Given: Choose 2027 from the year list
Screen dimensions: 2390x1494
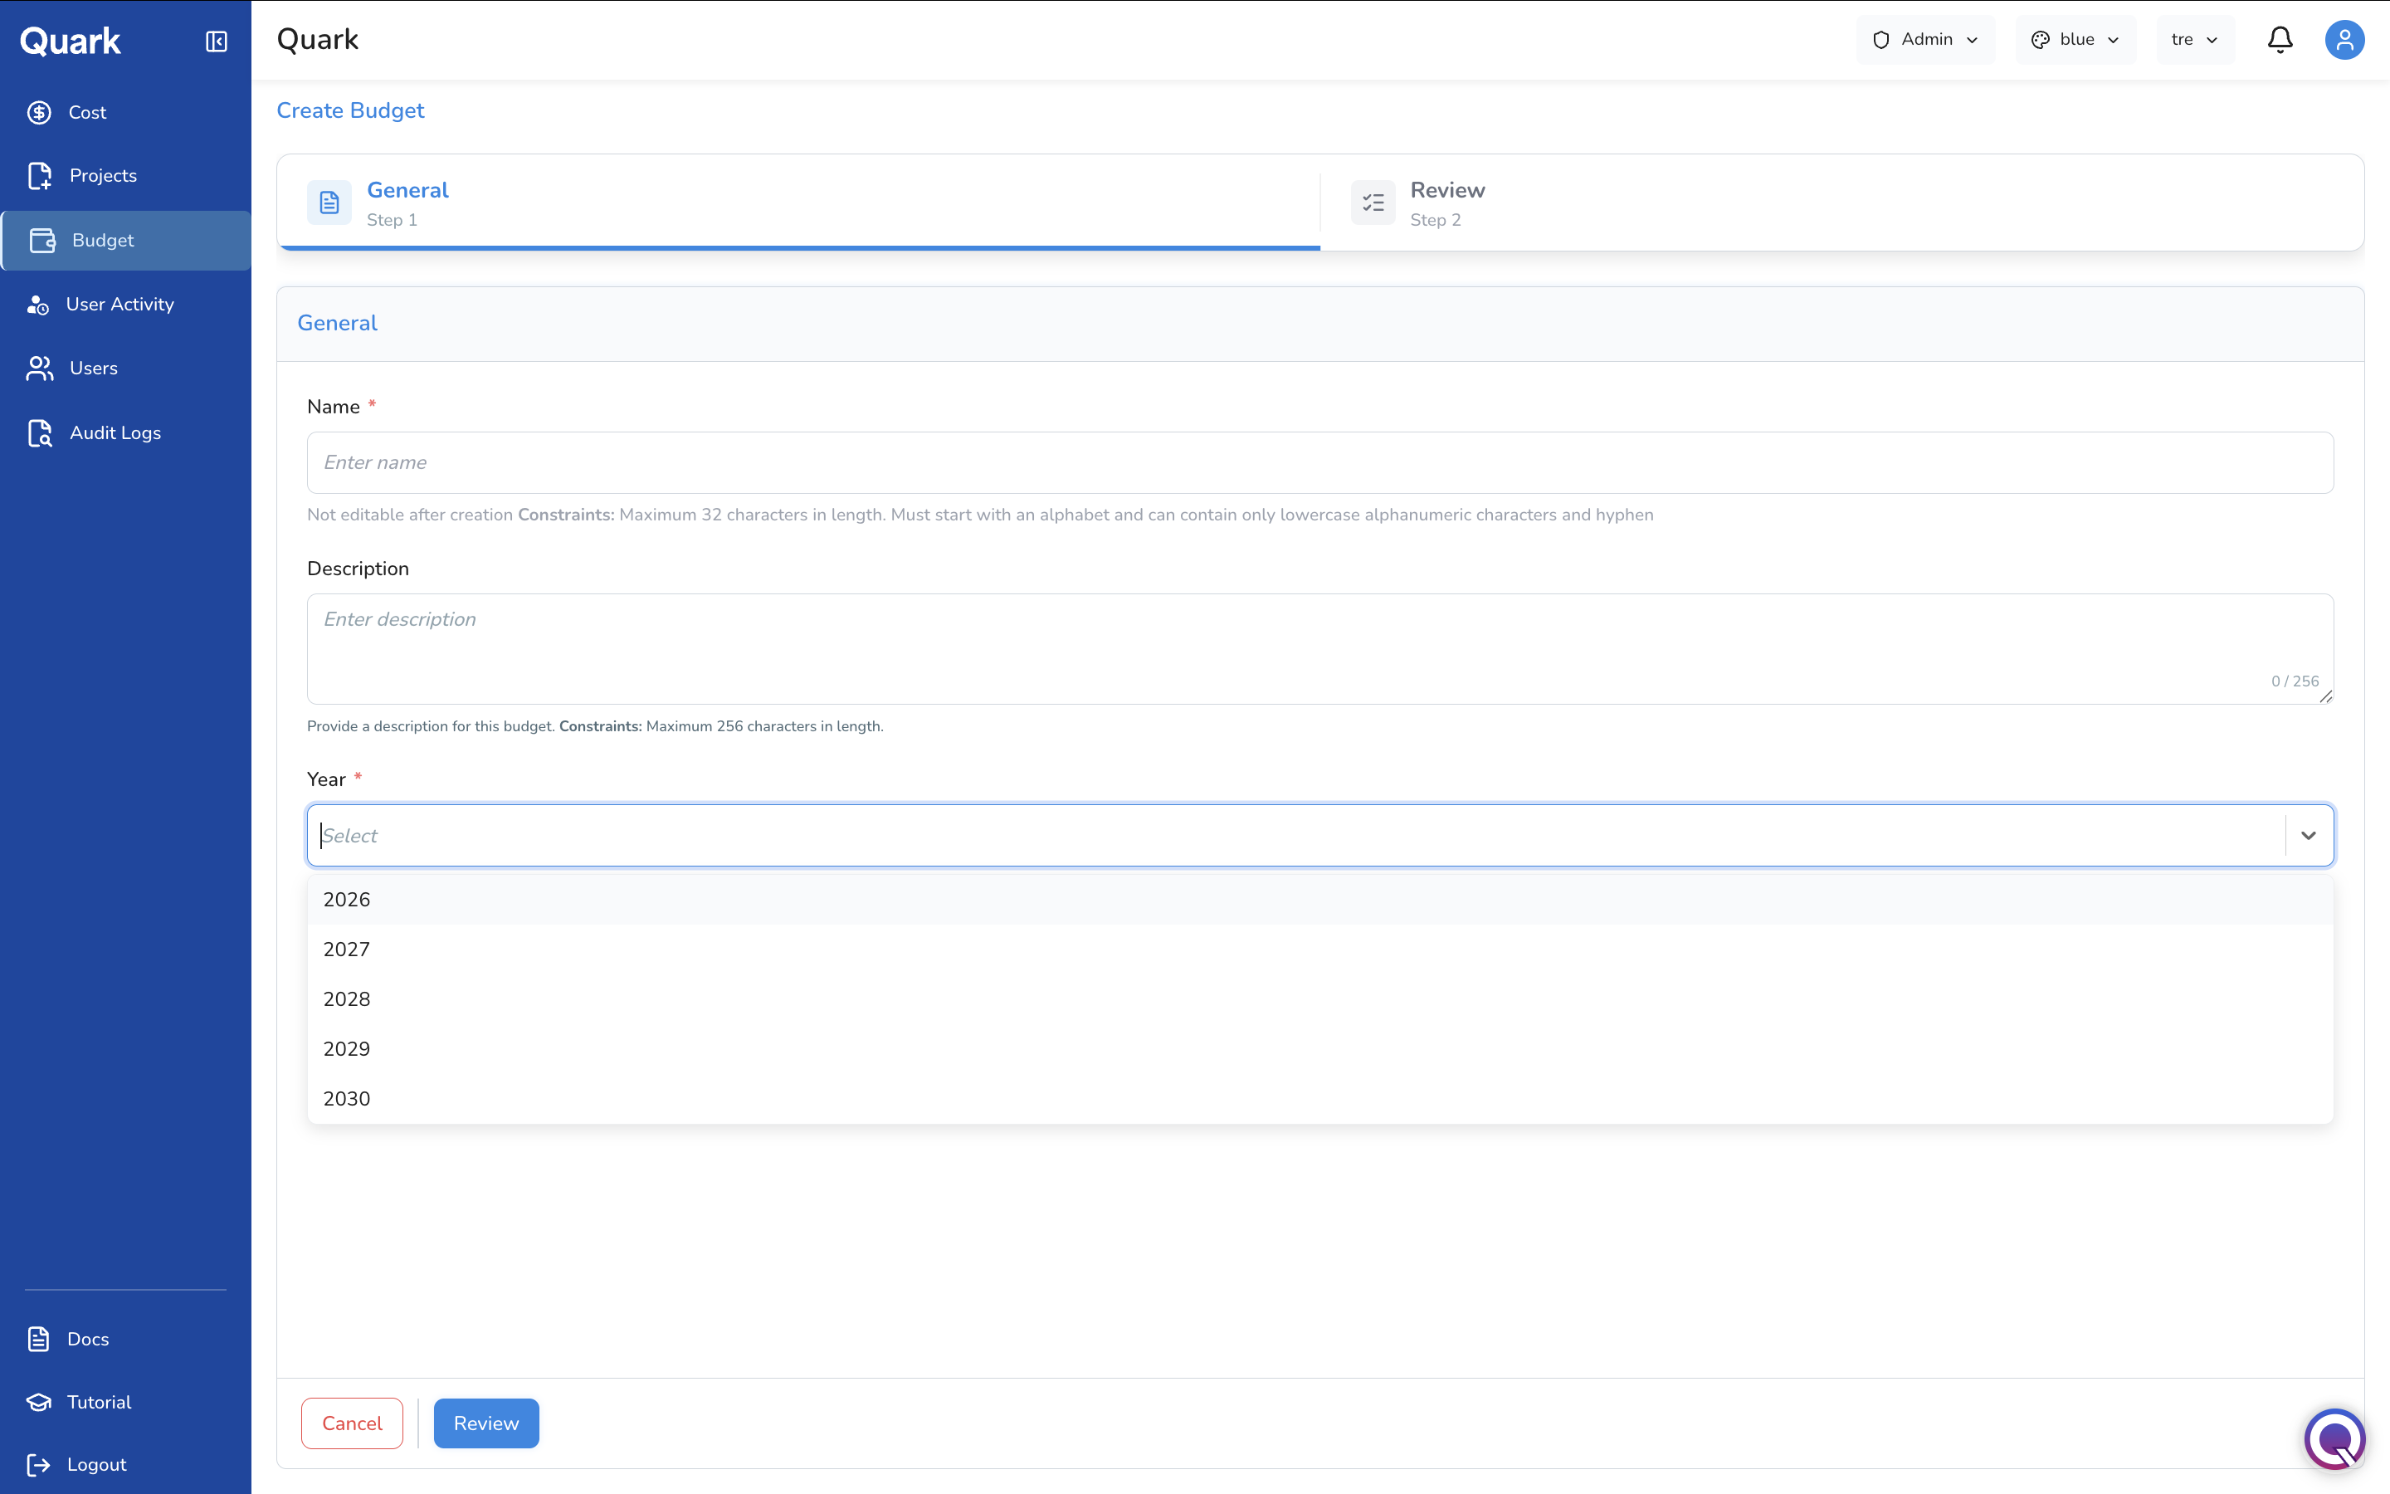Looking at the screenshot, I should point(1319,950).
